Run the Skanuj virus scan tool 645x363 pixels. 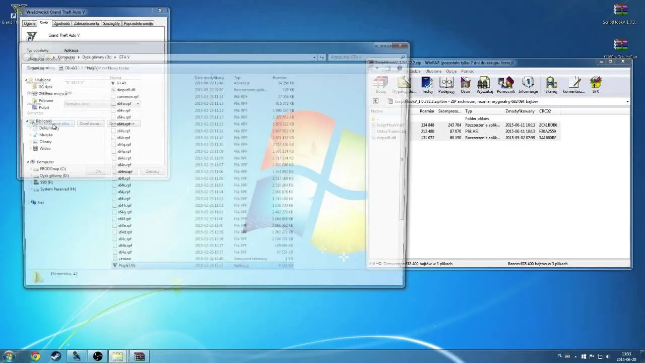point(551,85)
